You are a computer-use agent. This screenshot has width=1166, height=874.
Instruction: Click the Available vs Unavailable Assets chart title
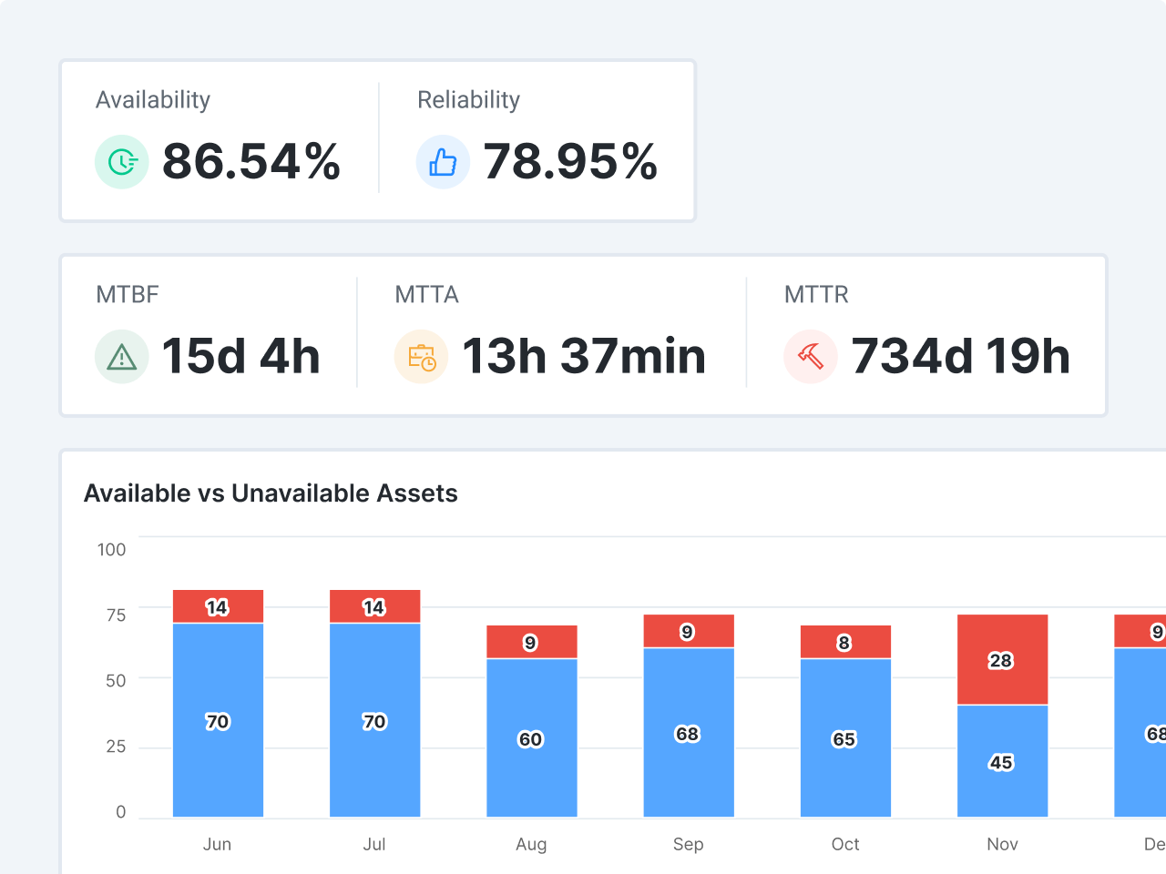271,493
